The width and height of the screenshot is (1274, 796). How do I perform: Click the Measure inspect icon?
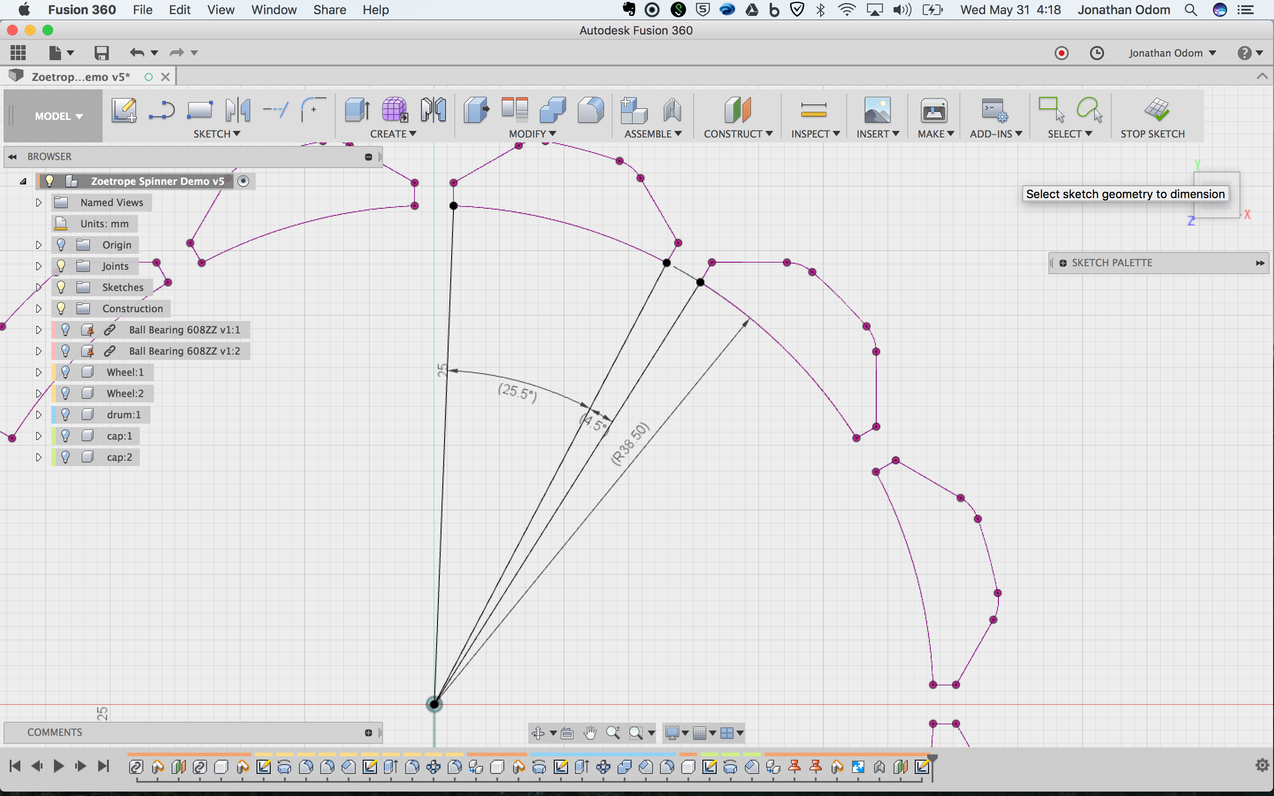[x=813, y=110]
